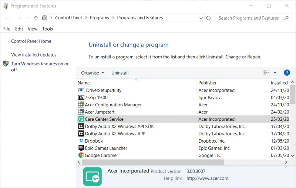
Task: Open the help question mark button
Action: pyautogui.click(x=287, y=73)
